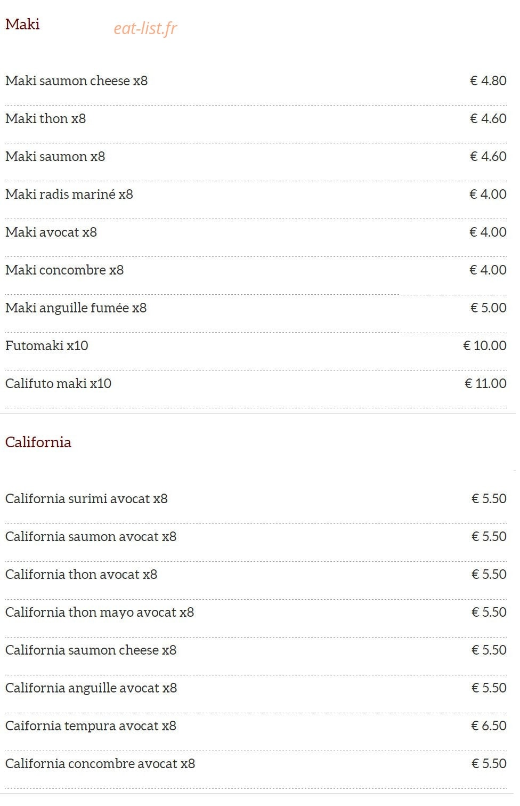Select California surimi avocat x8
This screenshot has height=806, width=520.
(x=86, y=498)
